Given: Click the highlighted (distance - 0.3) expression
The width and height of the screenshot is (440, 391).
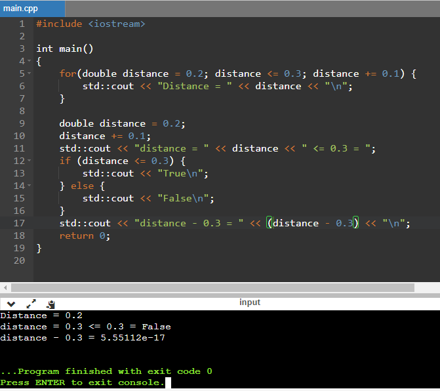Looking at the screenshot, I should pos(313,223).
